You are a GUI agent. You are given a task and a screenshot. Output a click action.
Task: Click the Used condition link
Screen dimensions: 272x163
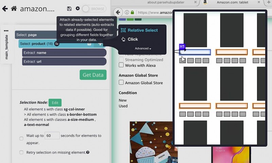pyautogui.click(x=123, y=106)
